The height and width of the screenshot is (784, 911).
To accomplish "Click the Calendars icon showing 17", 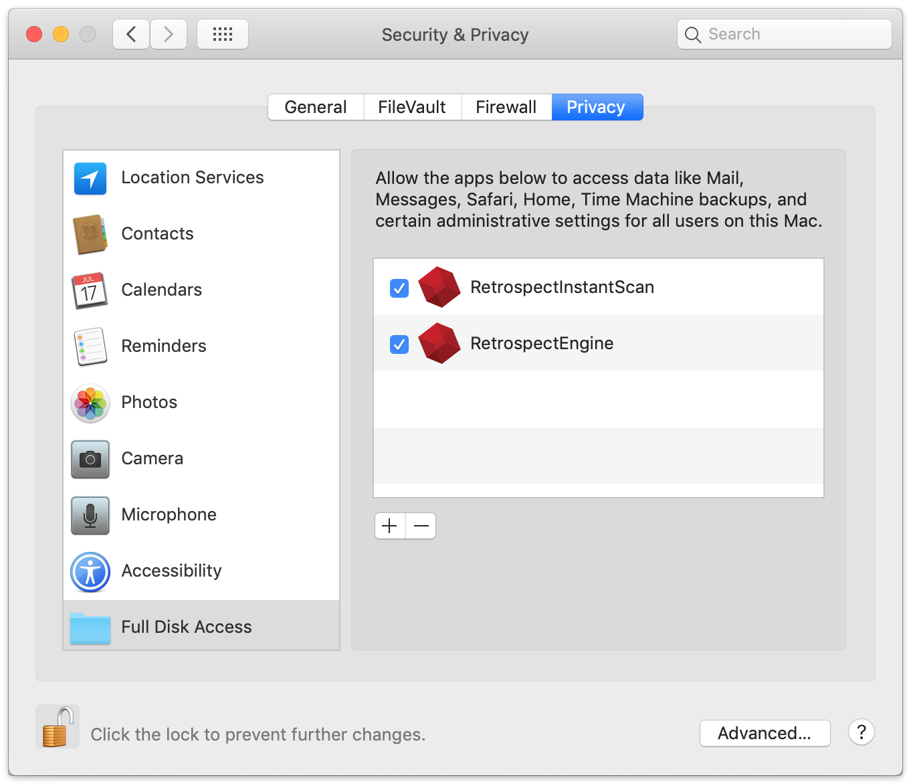I will [90, 290].
